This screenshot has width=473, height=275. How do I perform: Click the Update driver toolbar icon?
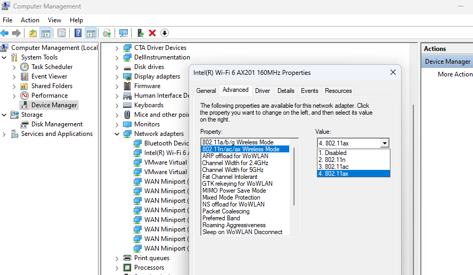(x=107, y=33)
